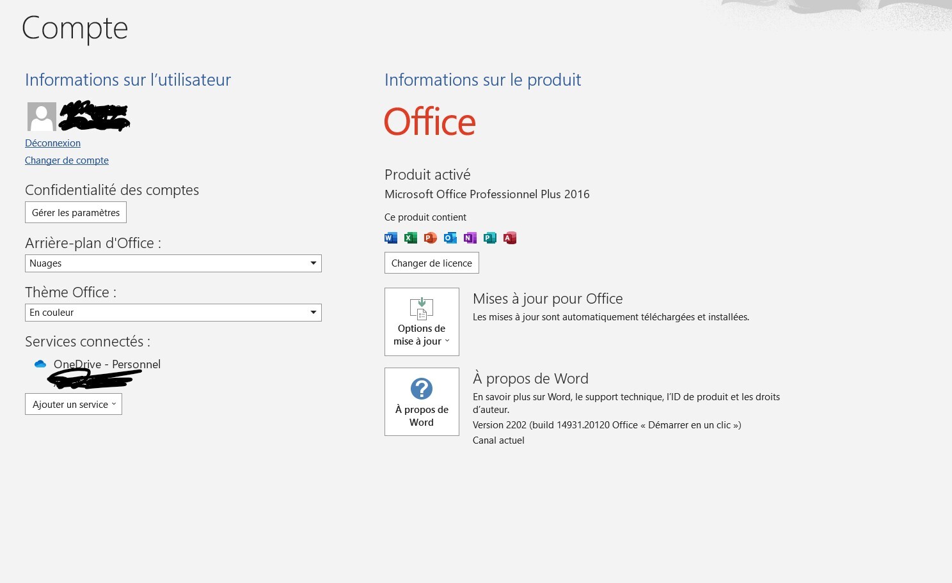Click the Outlook app icon

point(450,238)
